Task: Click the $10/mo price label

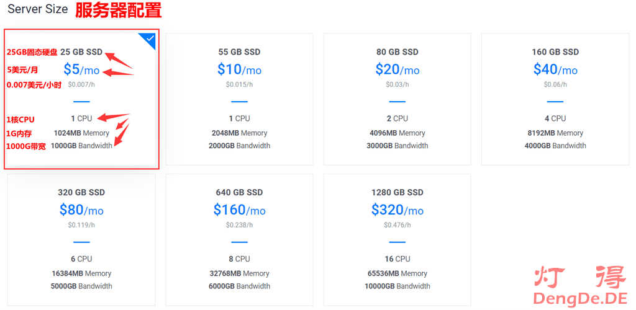Action: (x=239, y=69)
